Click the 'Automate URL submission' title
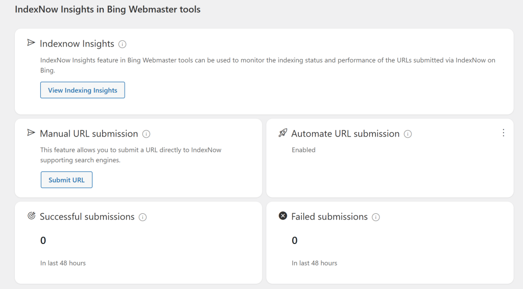The height and width of the screenshot is (289, 523). (x=345, y=134)
